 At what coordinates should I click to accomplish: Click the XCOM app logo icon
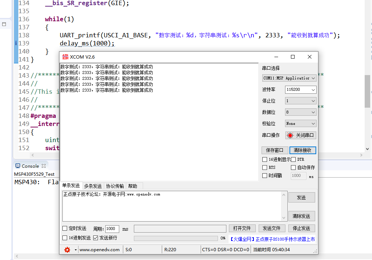65,57
